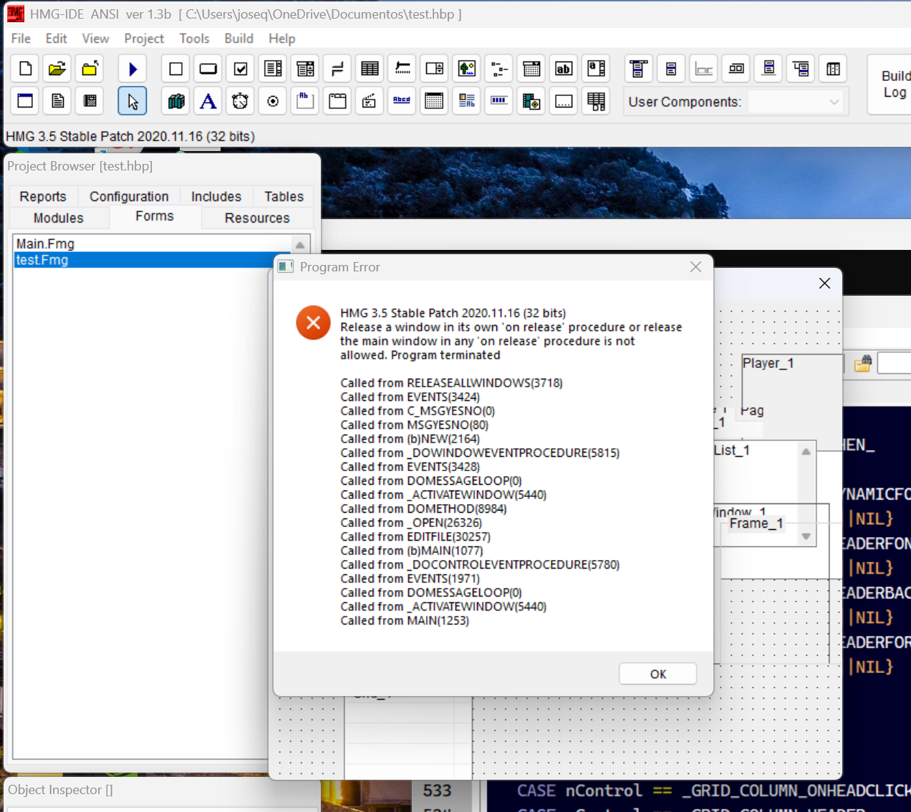
Task: Activate the pointer selection tool
Action: click(132, 101)
